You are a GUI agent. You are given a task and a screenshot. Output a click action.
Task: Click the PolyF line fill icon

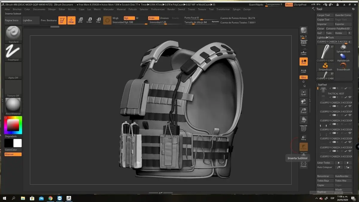click(303, 129)
